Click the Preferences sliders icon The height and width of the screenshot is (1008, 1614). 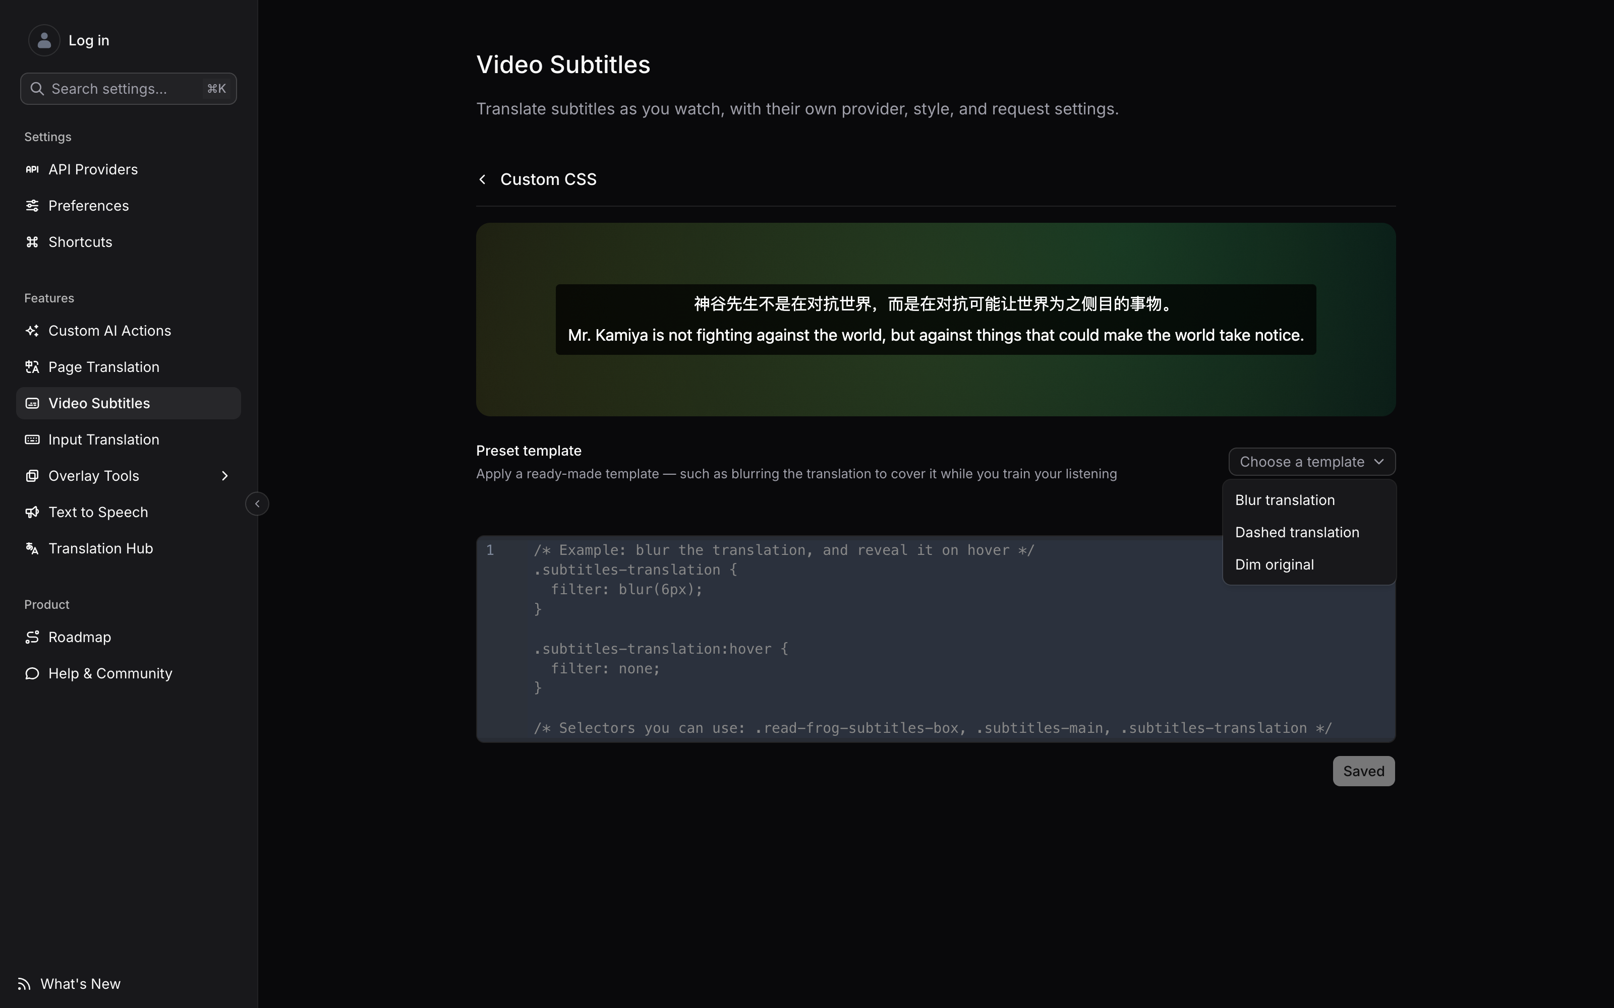[x=32, y=205]
